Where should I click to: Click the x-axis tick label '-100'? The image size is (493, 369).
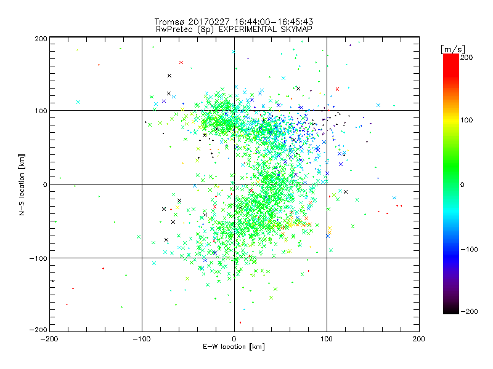click(x=142, y=339)
